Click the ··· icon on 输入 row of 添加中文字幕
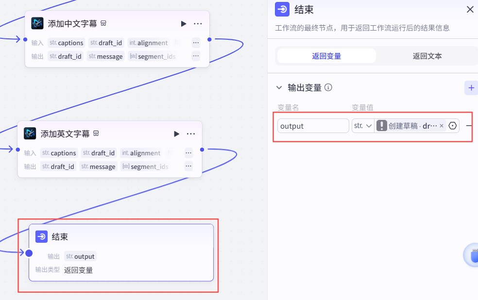 coord(196,42)
